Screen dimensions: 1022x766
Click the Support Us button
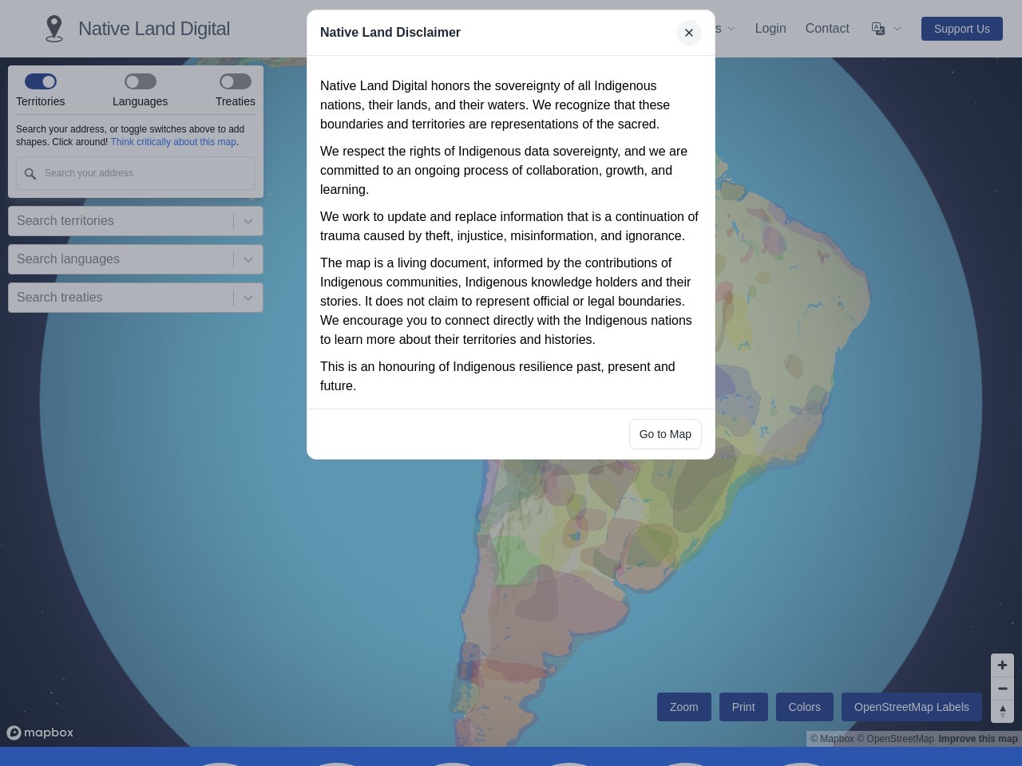tap(962, 29)
